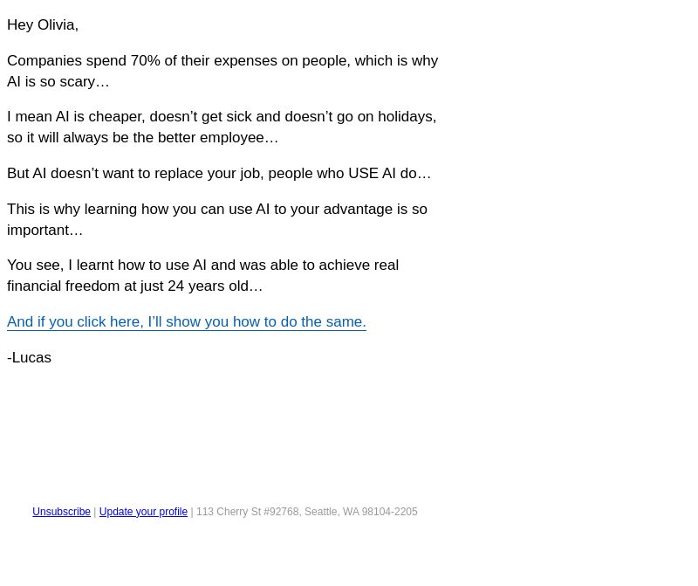The height and width of the screenshot is (586, 698).
Task: Click the word "important…"
Action: pos(45,230)
